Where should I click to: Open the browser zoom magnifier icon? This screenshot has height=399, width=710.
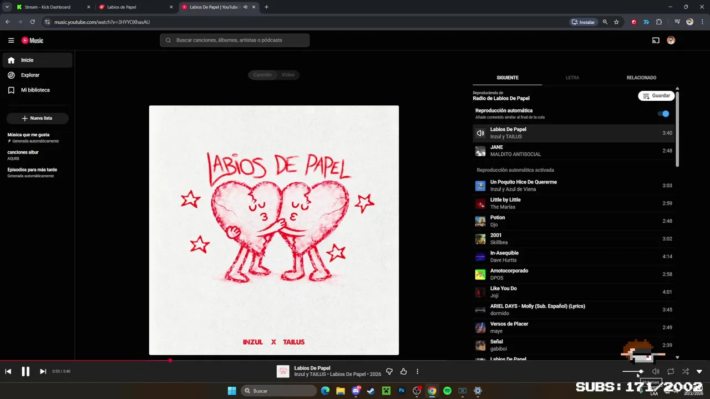tap(605, 22)
